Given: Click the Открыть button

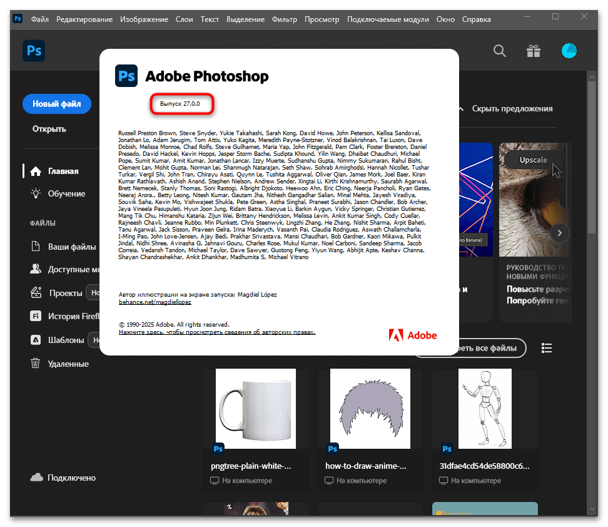Looking at the screenshot, I should coord(49,129).
